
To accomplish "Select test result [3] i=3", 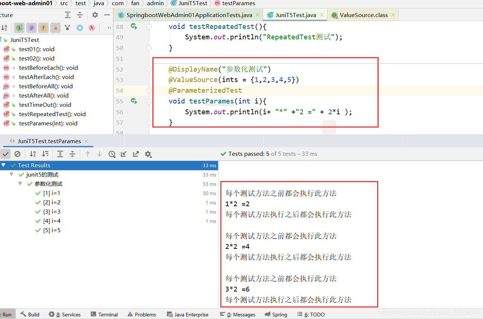I will pyautogui.click(x=52, y=212).
